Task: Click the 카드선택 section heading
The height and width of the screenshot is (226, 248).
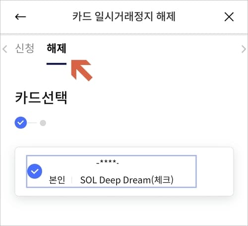Action: (41, 98)
